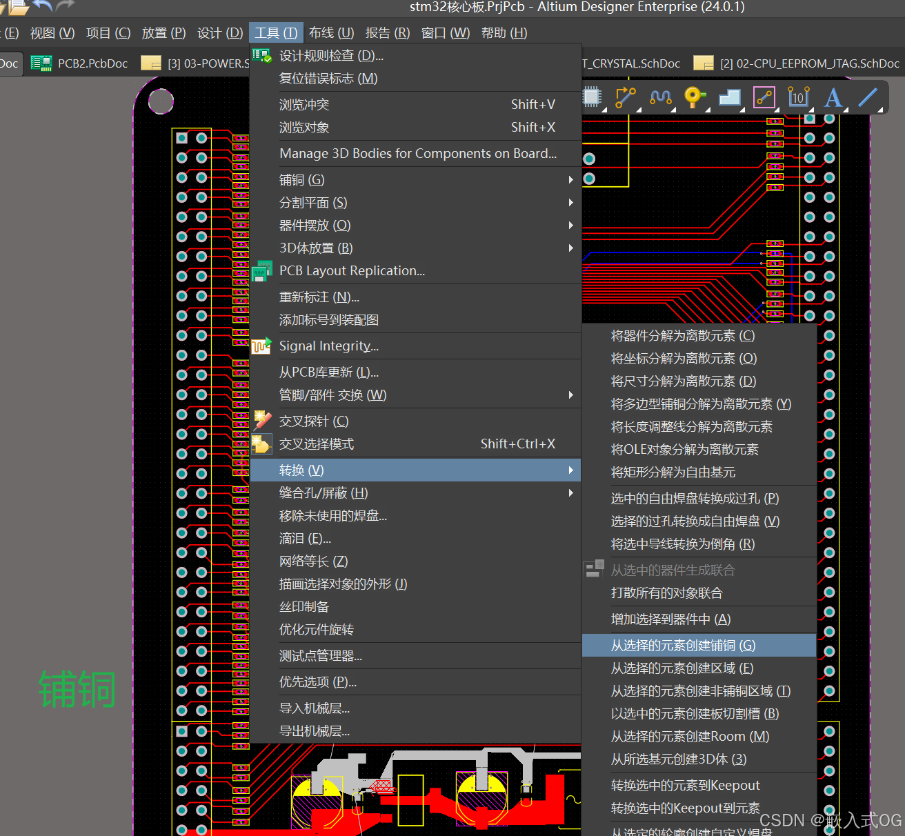
Task: Click the Cross Probe (交叉探针) icon
Action: click(261, 421)
